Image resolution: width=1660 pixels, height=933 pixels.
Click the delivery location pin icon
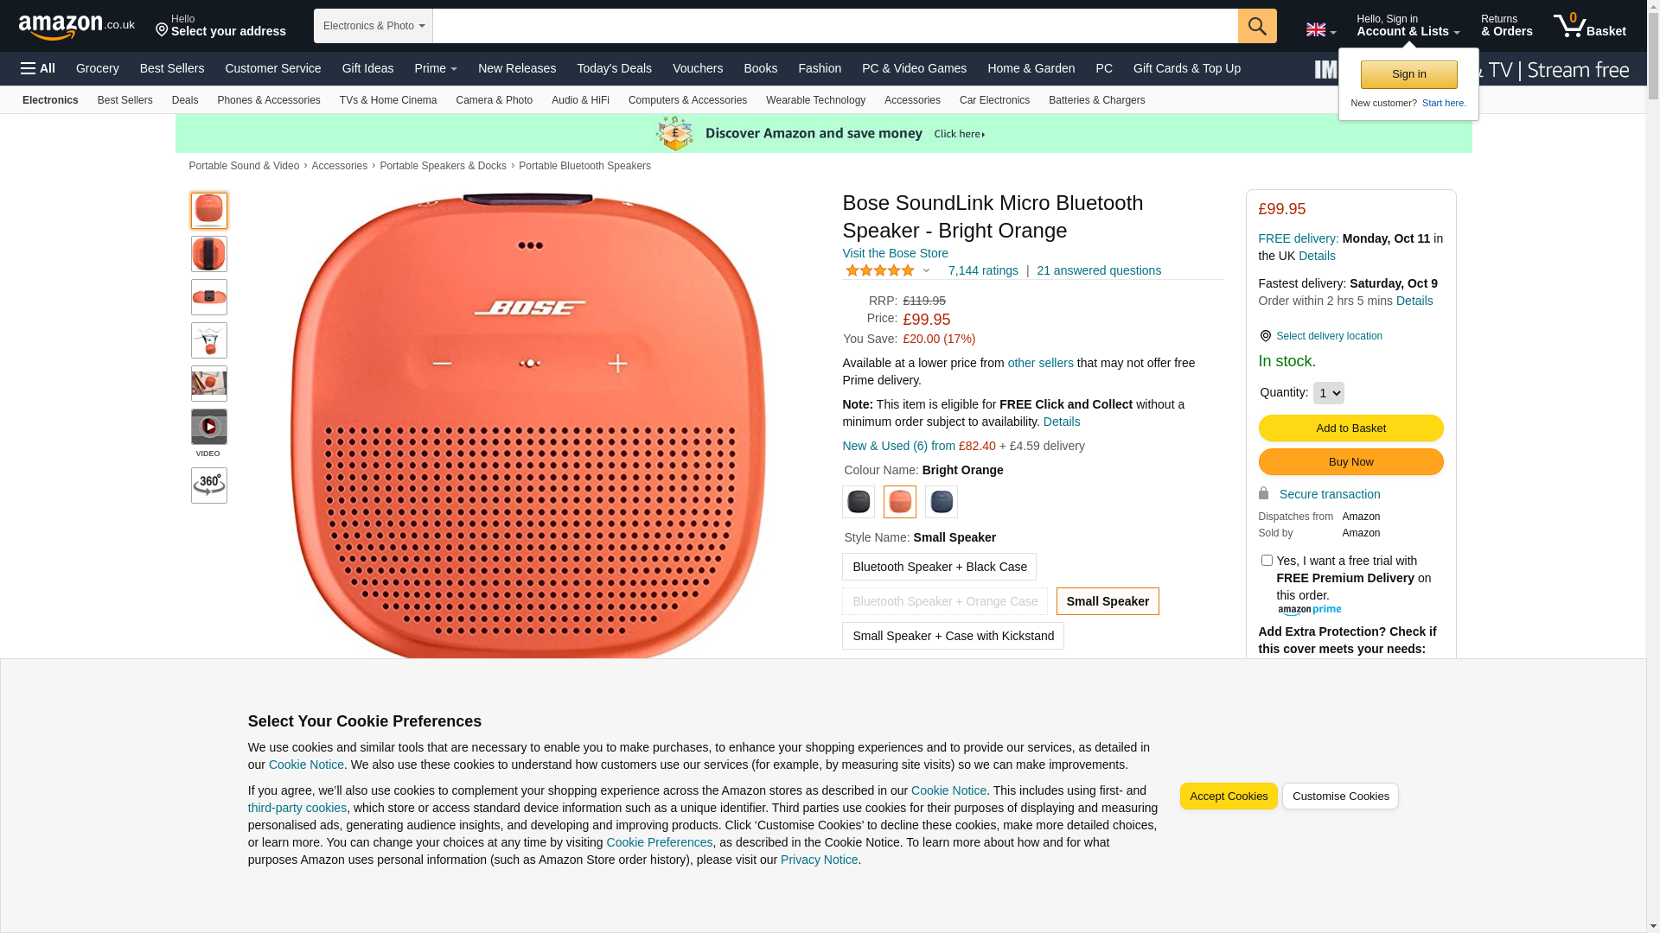click(x=1265, y=336)
